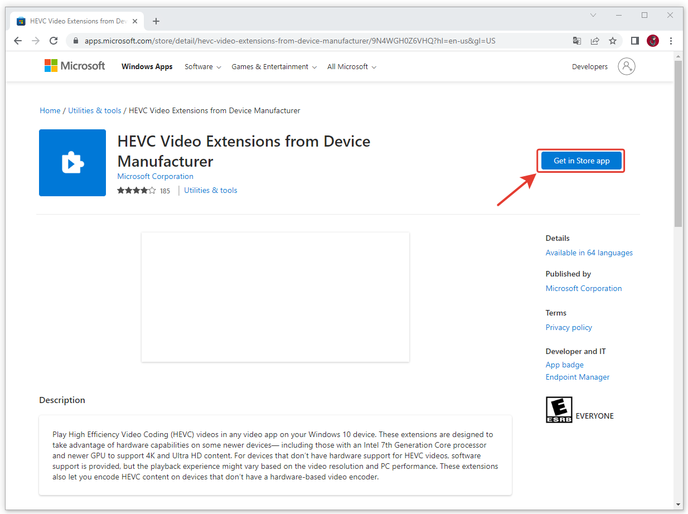Click the Get in Store app button
The width and height of the screenshot is (688, 514).
tap(581, 161)
